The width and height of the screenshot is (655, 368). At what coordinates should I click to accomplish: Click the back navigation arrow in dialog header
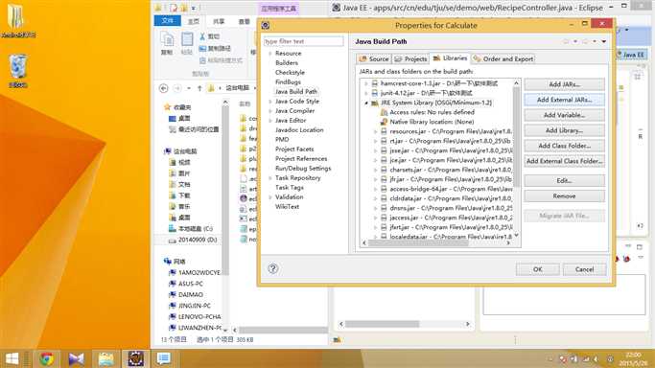567,42
